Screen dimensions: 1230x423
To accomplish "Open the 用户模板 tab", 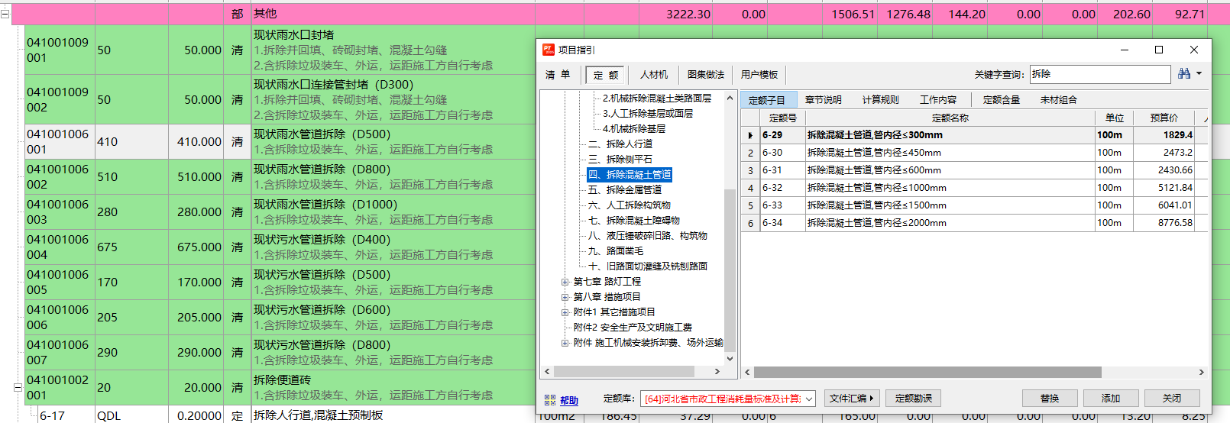I will 759,75.
